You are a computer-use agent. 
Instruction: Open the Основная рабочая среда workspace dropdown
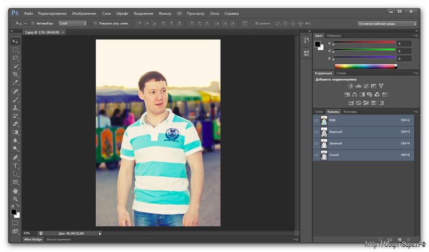387,23
